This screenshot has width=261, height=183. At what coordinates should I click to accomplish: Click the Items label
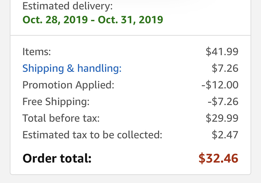36,52
